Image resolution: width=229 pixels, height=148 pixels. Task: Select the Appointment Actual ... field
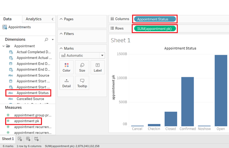(x=34, y=58)
